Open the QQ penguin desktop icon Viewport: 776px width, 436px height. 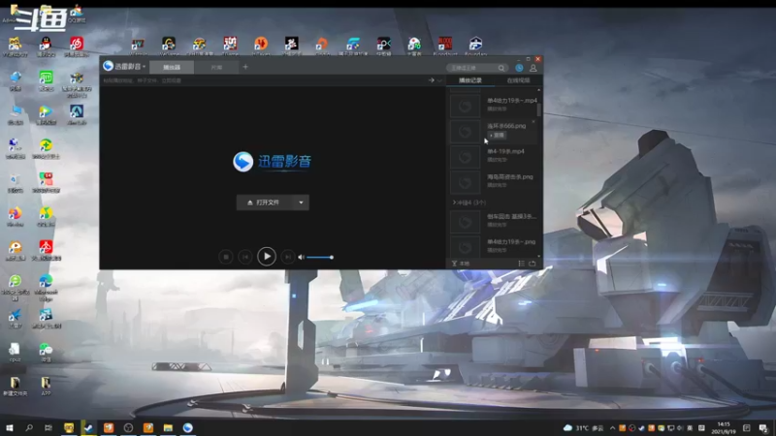click(46, 47)
